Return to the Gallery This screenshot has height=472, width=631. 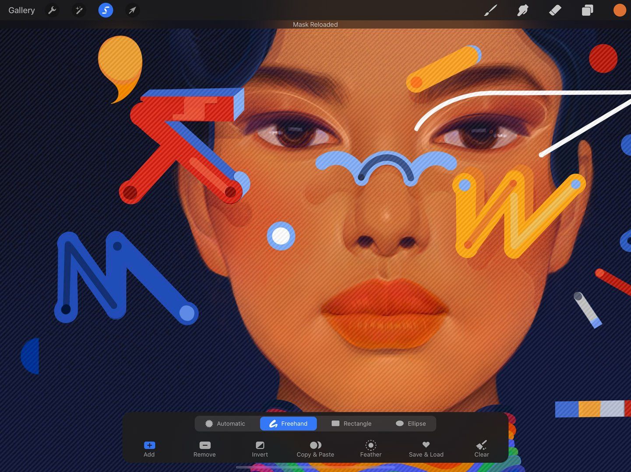point(21,10)
